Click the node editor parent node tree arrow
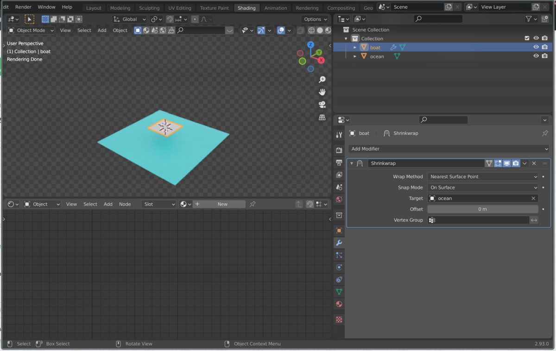 coord(299,204)
